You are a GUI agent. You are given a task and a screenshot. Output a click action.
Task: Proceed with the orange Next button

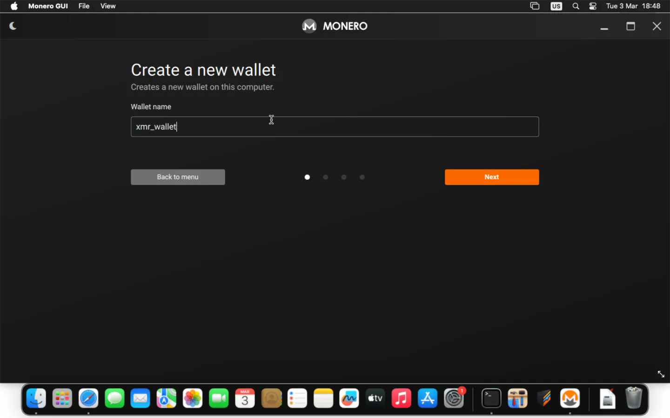coord(492,177)
